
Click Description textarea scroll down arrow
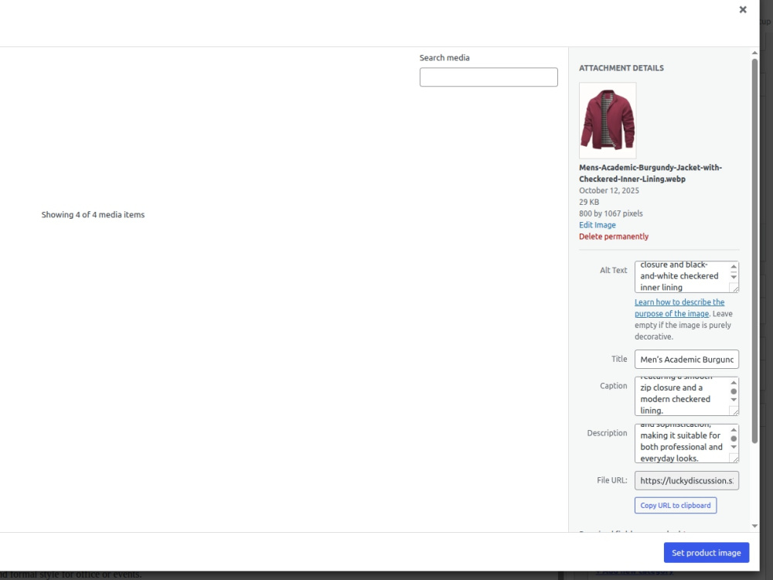coord(734,447)
